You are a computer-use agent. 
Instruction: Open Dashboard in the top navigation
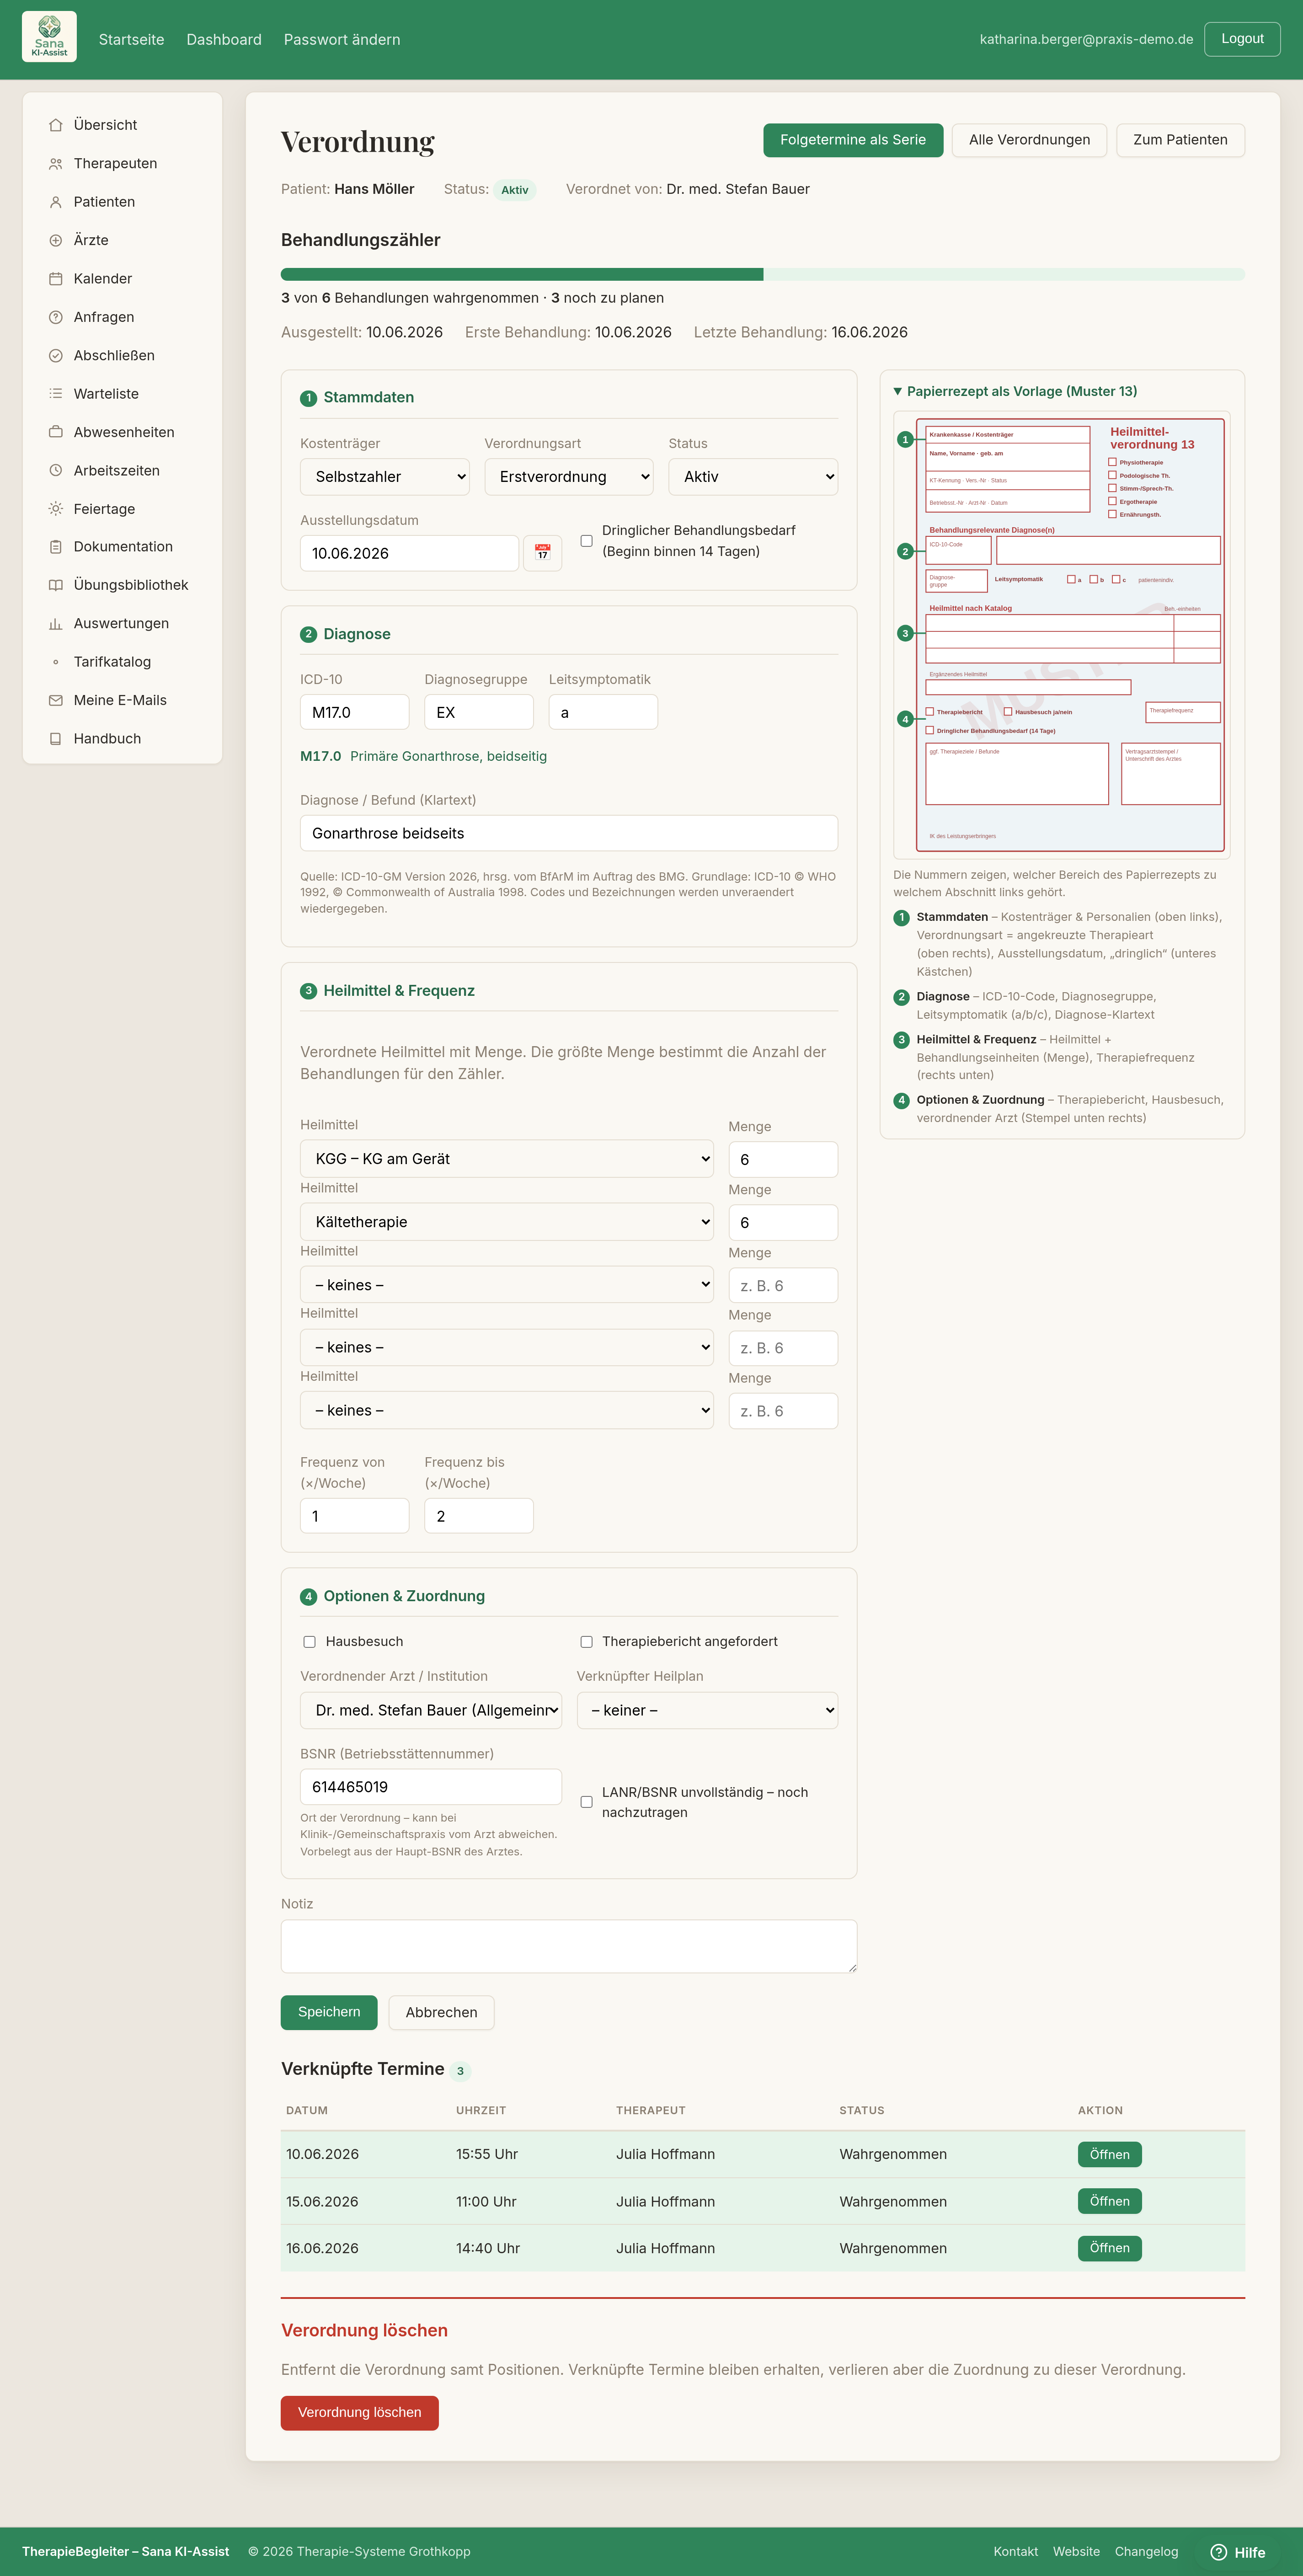pos(224,40)
